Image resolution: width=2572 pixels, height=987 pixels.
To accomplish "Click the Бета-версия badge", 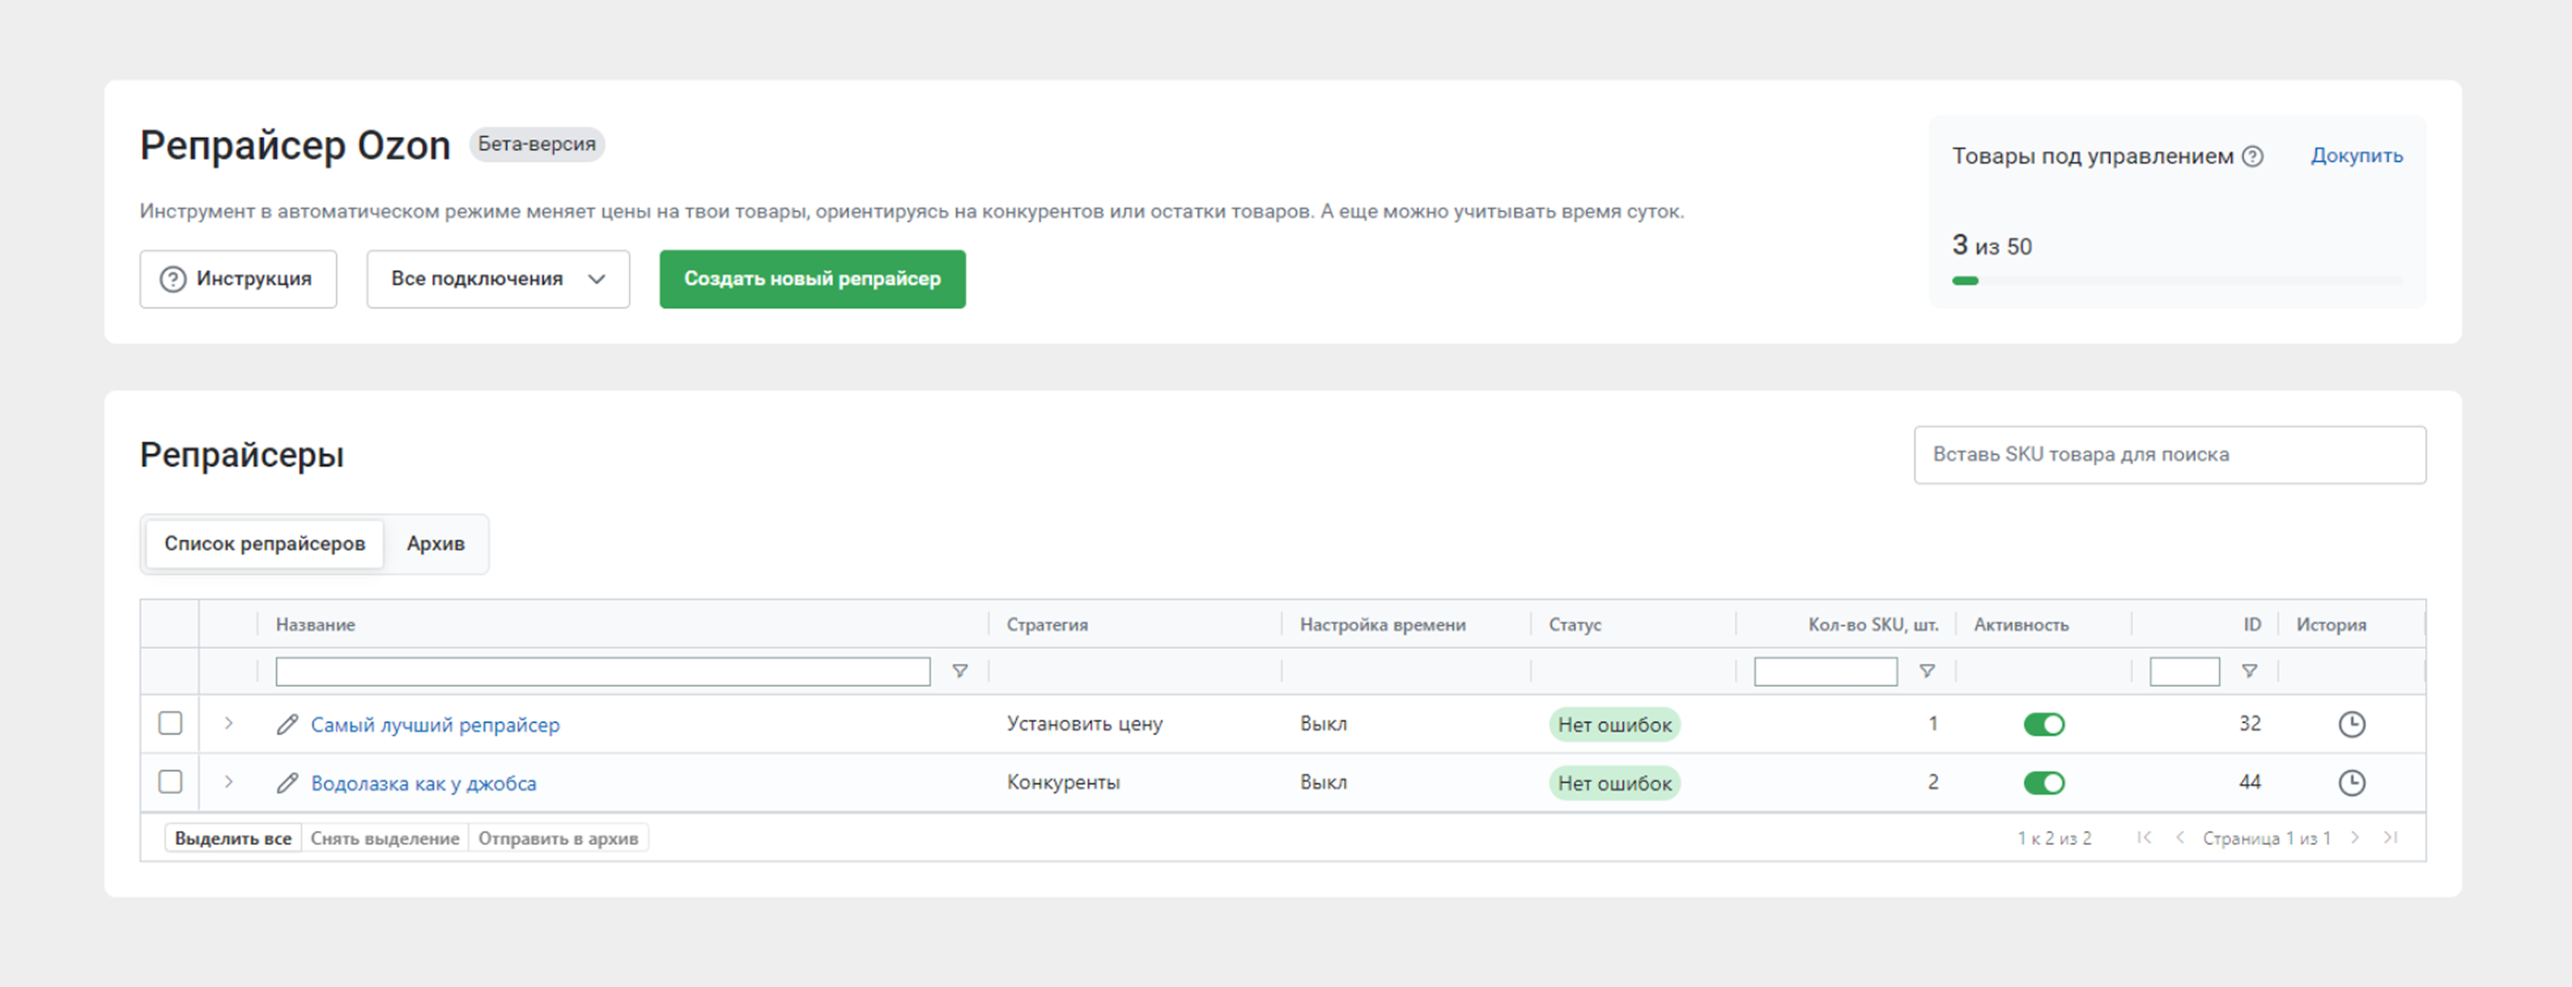I will point(536,144).
